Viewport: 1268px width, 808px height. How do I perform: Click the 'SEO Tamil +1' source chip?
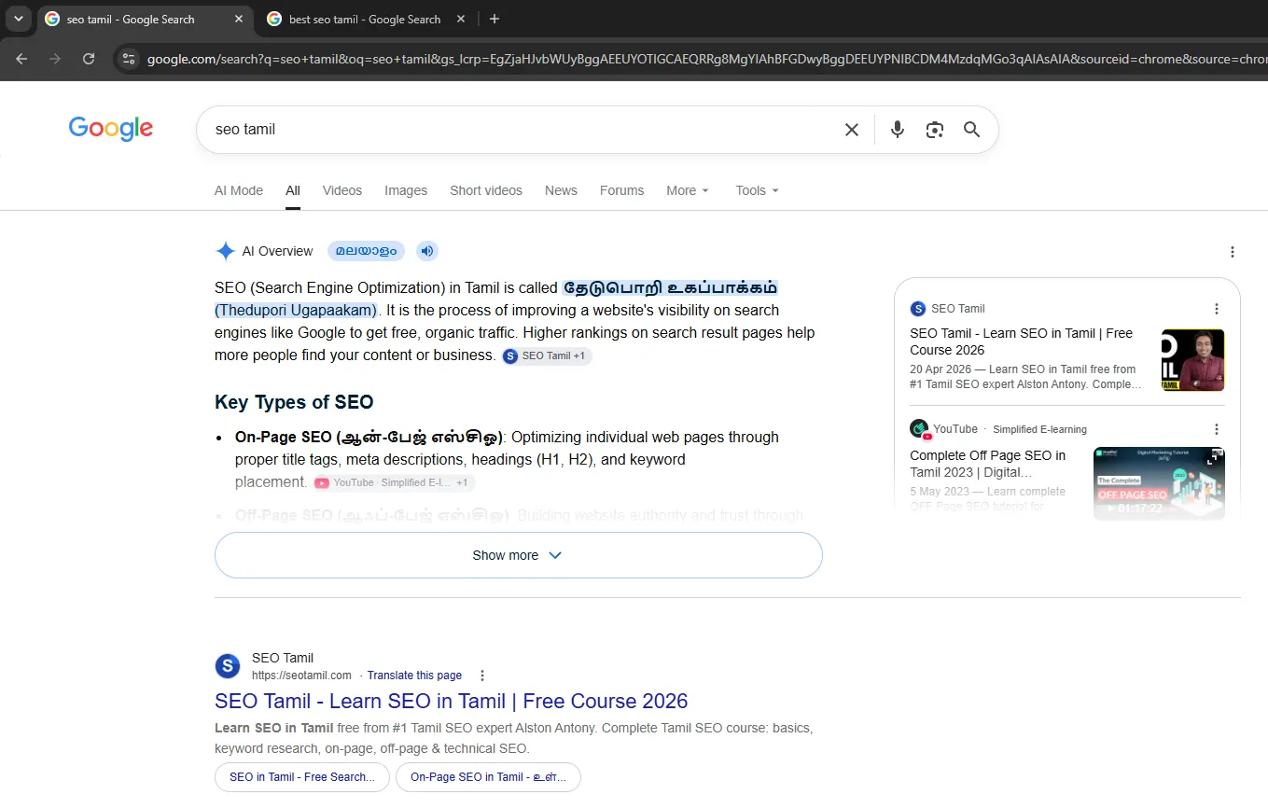coord(546,355)
